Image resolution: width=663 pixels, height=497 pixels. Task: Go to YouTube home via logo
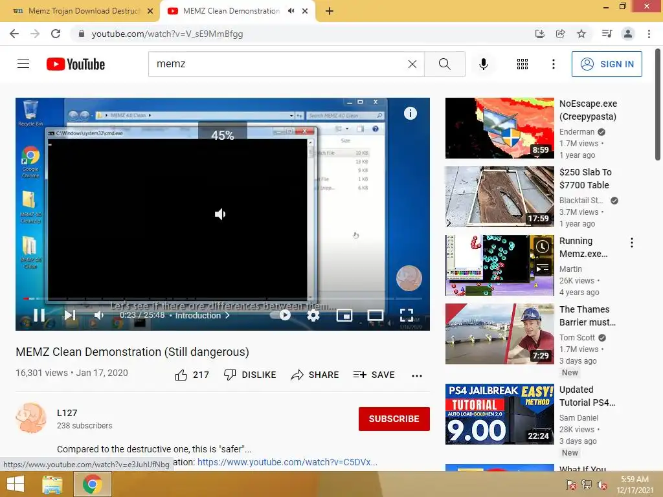(x=76, y=64)
